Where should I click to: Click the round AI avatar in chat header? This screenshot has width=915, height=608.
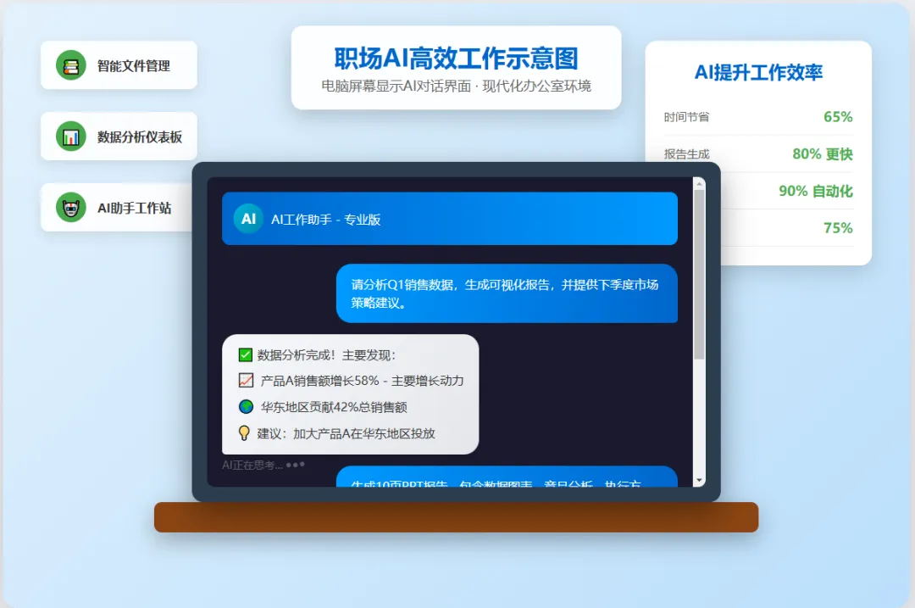point(248,219)
